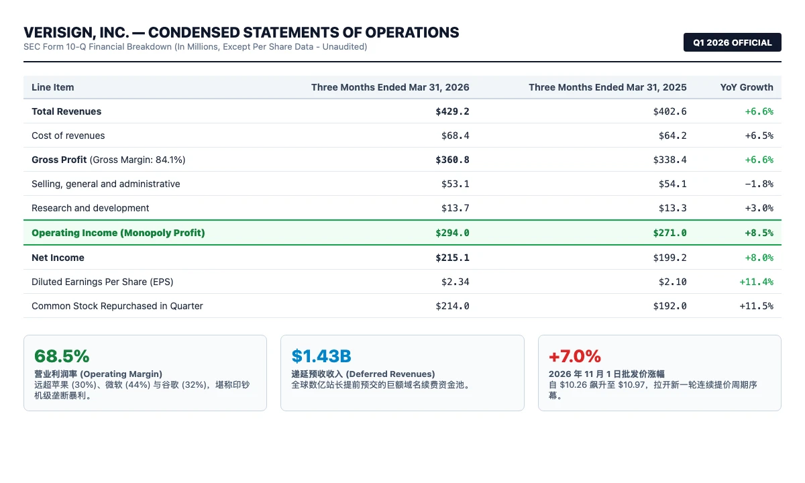Select the $214.0 repurchase value
Viewport: 805px width, 483px height.
(x=452, y=306)
